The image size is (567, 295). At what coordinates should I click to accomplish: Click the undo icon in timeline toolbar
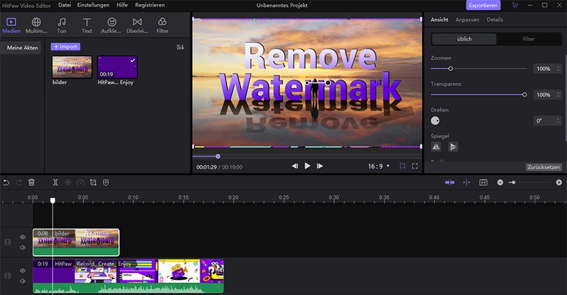coord(6,182)
